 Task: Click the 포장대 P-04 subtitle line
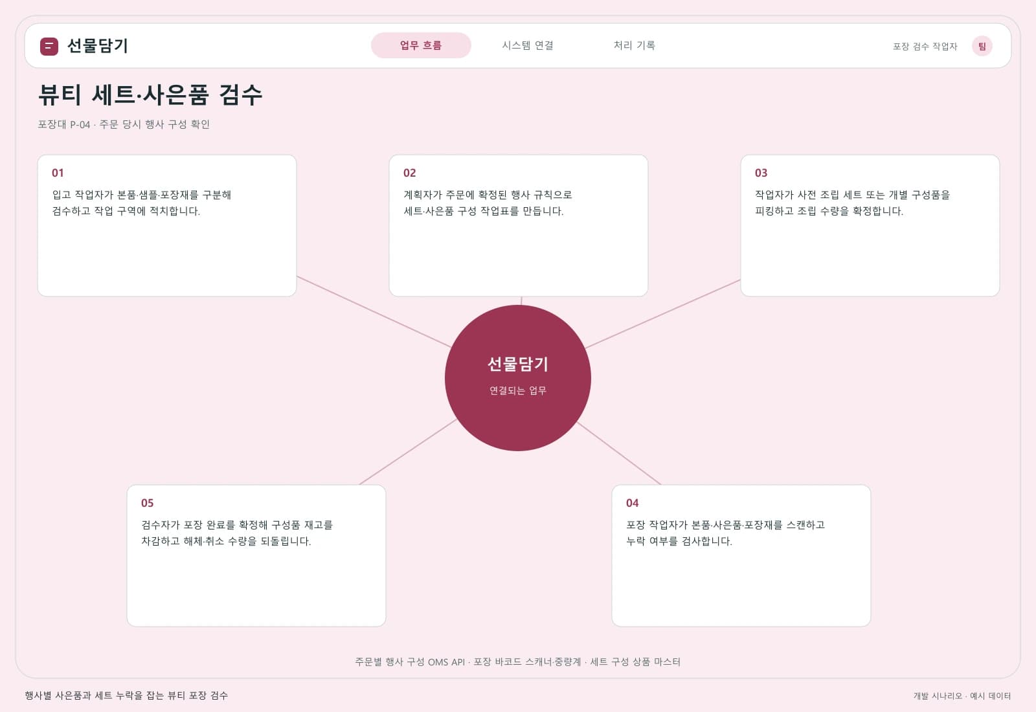click(x=124, y=124)
